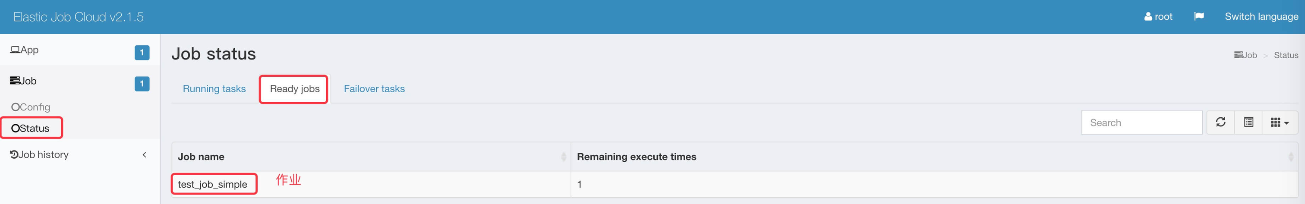Select the Ready jobs tab
Image resolution: width=1305 pixels, height=204 pixels.
(294, 89)
